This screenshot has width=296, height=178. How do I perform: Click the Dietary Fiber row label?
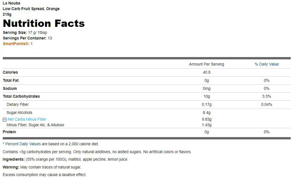click(18, 104)
